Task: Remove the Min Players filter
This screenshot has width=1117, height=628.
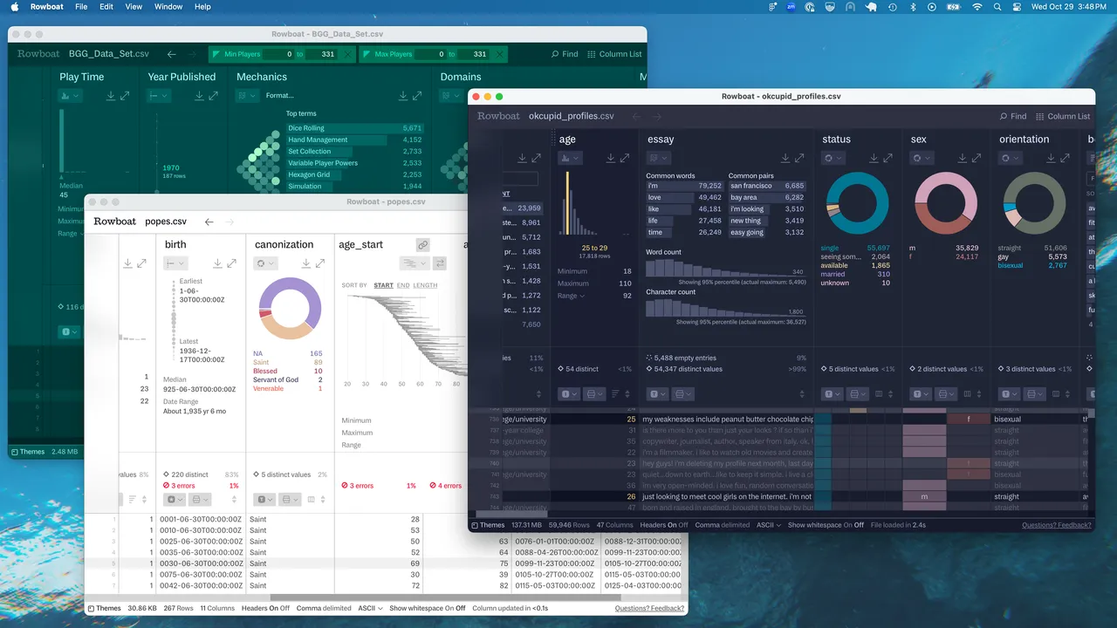Action: pos(348,54)
